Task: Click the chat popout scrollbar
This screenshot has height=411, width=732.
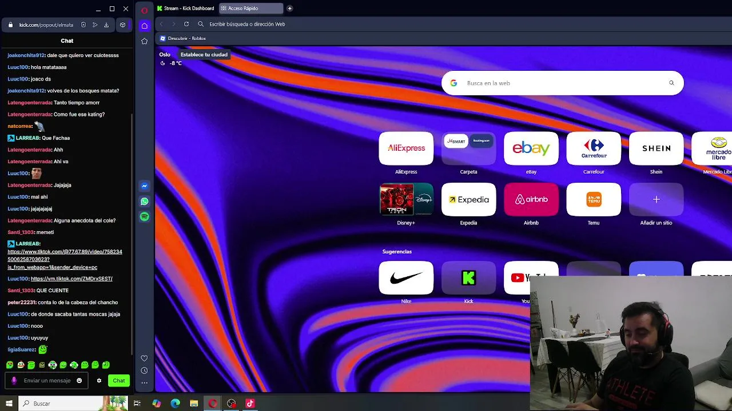Action: 133,234
